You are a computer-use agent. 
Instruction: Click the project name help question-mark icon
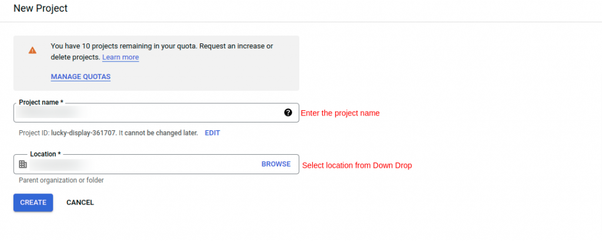point(288,113)
